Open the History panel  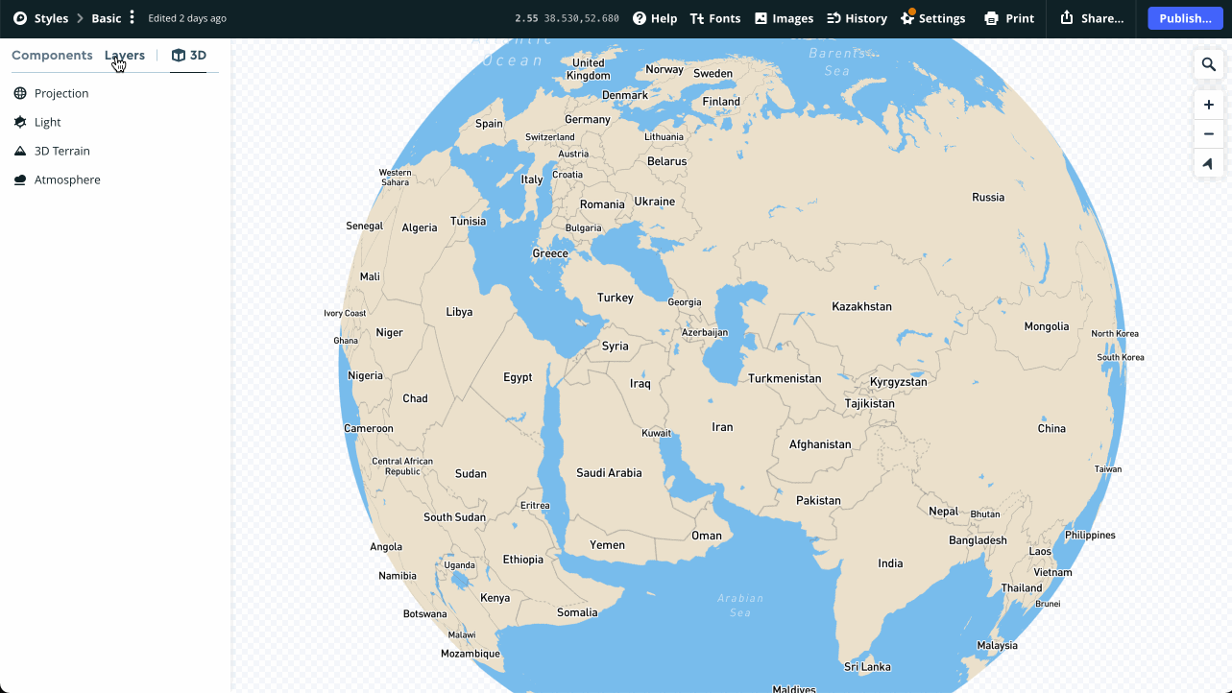point(857,18)
